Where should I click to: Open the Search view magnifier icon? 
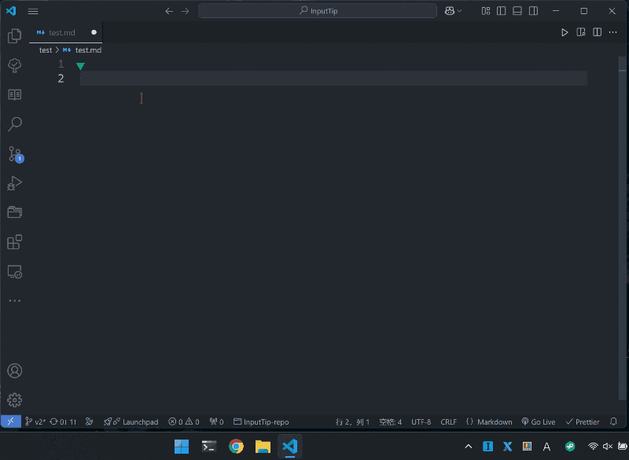tap(14, 124)
